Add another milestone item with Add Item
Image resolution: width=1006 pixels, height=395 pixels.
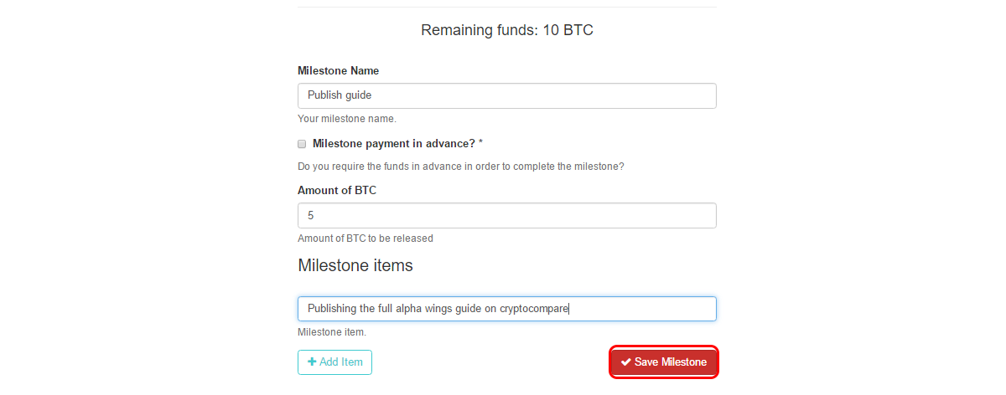(334, 362)
